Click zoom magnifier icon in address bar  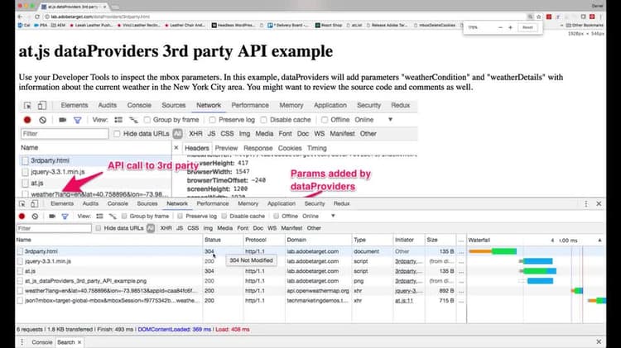530,17
